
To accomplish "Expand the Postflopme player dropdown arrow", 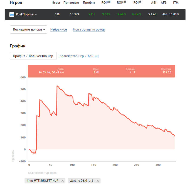I will (x=36, y=15).
